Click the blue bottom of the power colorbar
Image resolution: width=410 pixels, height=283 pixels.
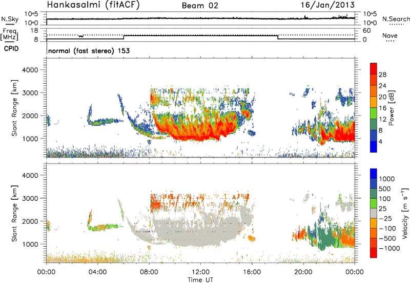click(x=374, y=147)
